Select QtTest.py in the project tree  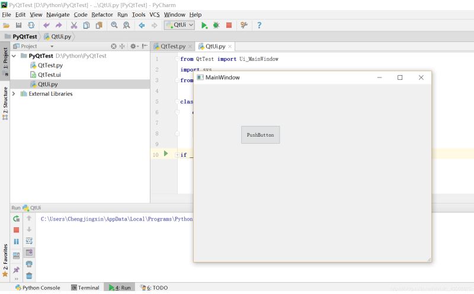coord(47,65)
